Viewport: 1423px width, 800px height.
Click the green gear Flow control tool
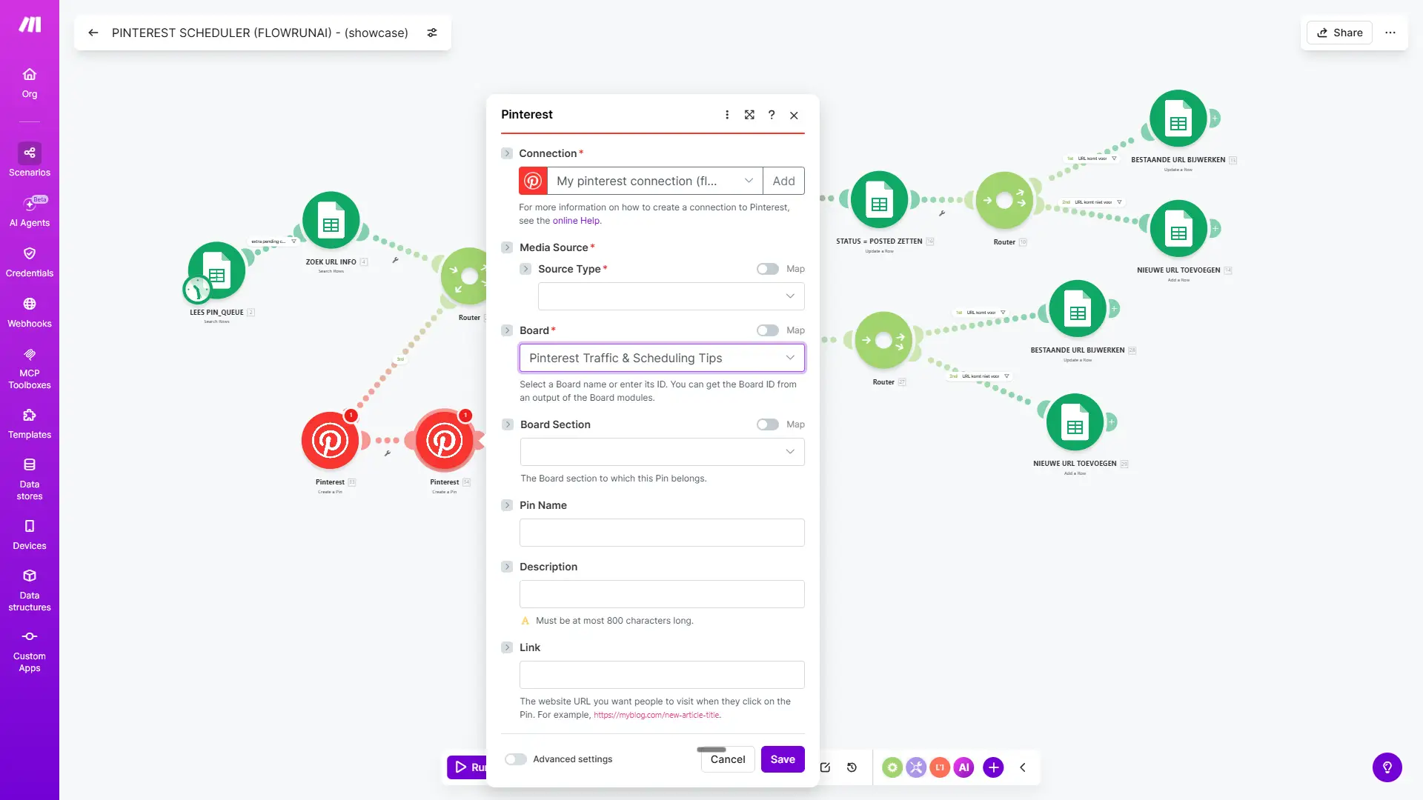pyautogui.click(x=892, y=767)
